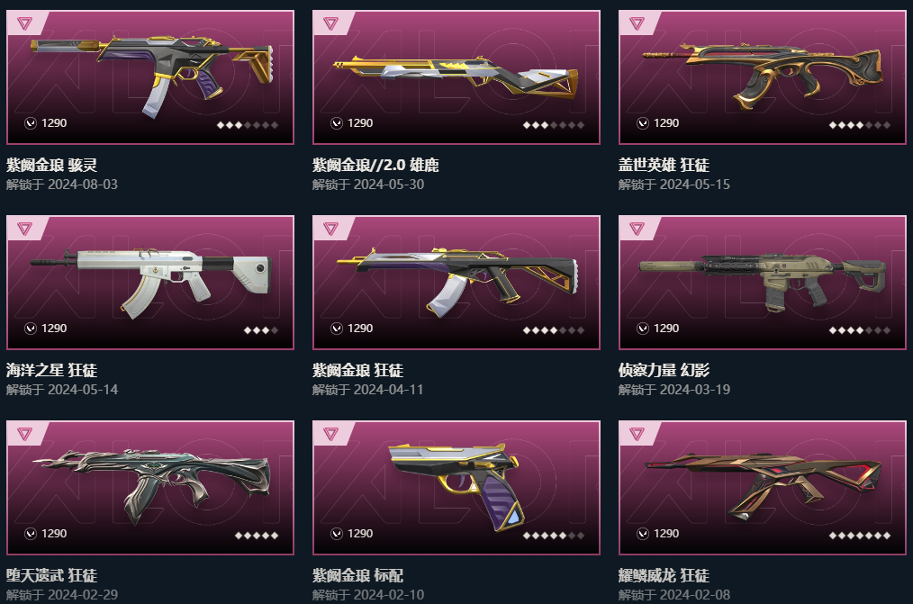This screenshot has width=913, height=604.
Task: Click the tier badge icon on 盖世英雄 狂徒 card
Action: pos(637,24)
